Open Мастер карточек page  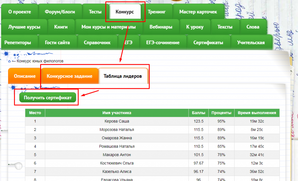198,12
